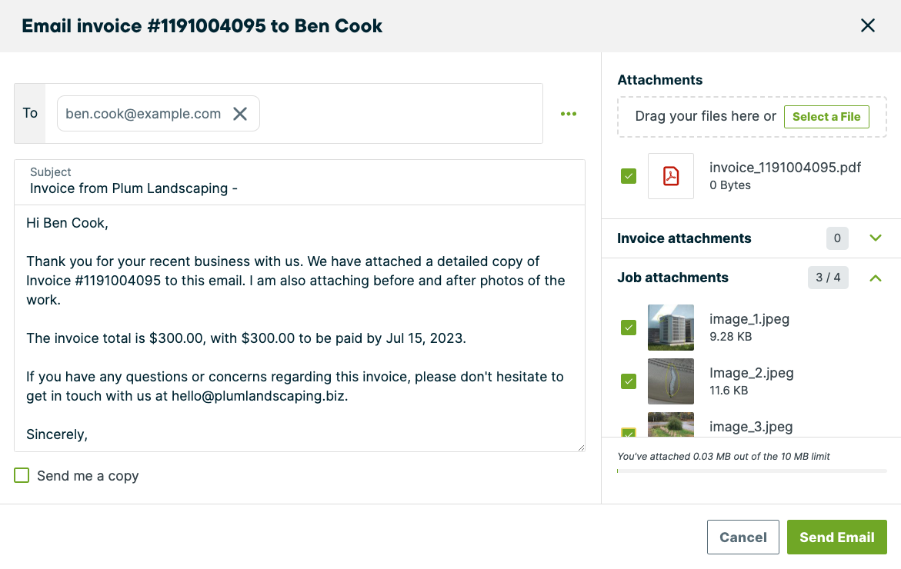Click the ben.cook@example.com address text
This screenshot has height=569, width=901.
click(143, 114)
